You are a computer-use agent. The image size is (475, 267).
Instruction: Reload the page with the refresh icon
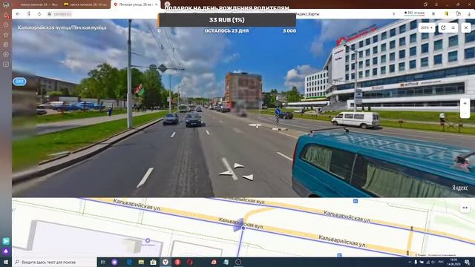[39, 14]
